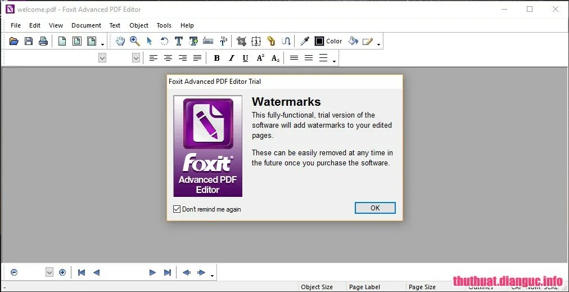569x292 pixels.
Task: Click the rotate circular arrow icon
Action: (x=164, y=41)
